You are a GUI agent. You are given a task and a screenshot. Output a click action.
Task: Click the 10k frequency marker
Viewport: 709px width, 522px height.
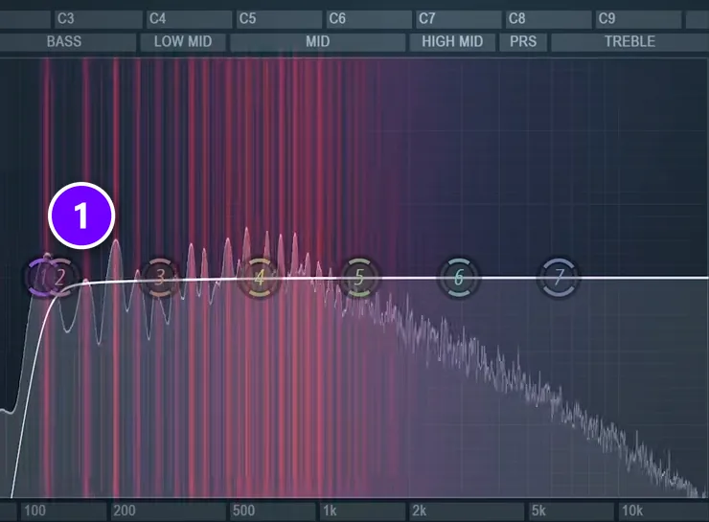click(x=632, y=511)
